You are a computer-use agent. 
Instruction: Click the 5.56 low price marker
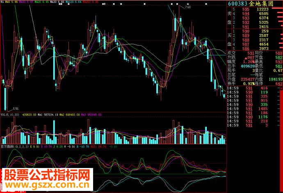click(16, 109)
